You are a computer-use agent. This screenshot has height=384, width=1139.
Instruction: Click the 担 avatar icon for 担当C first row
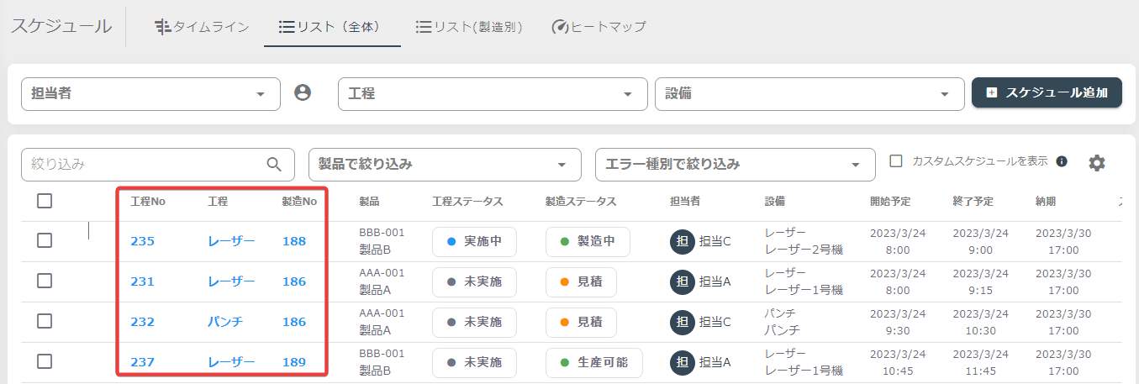click(683, 241)
